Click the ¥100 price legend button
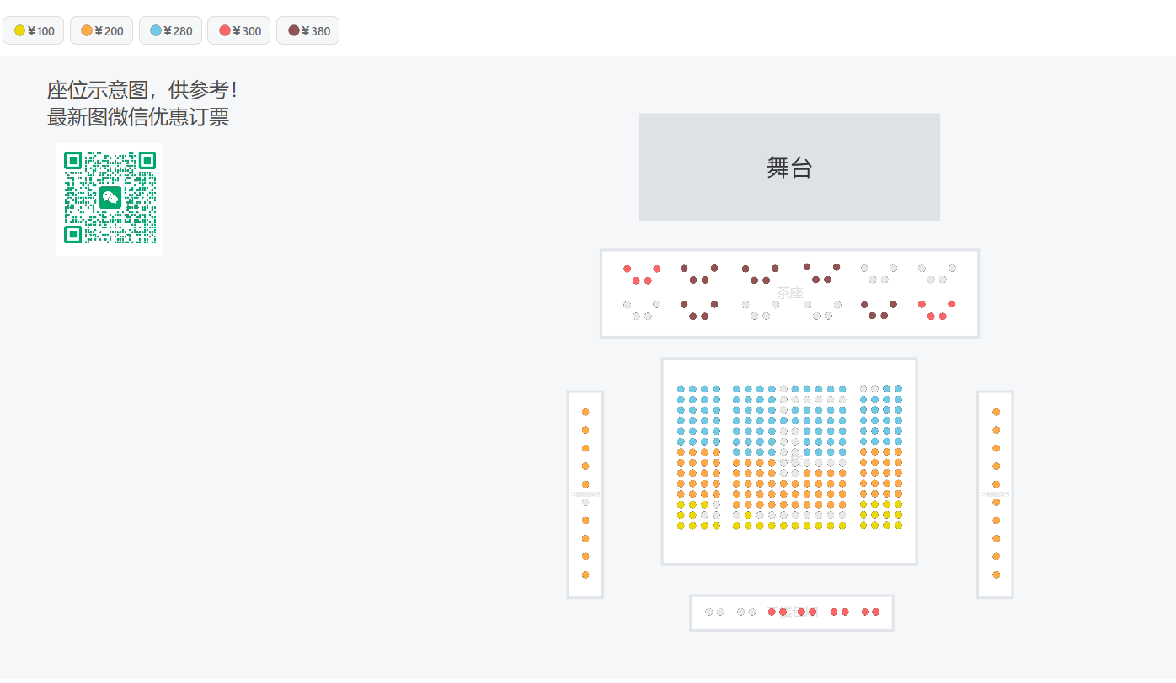The width and height of the screenshot is (1176, 683). pos(35,31)
